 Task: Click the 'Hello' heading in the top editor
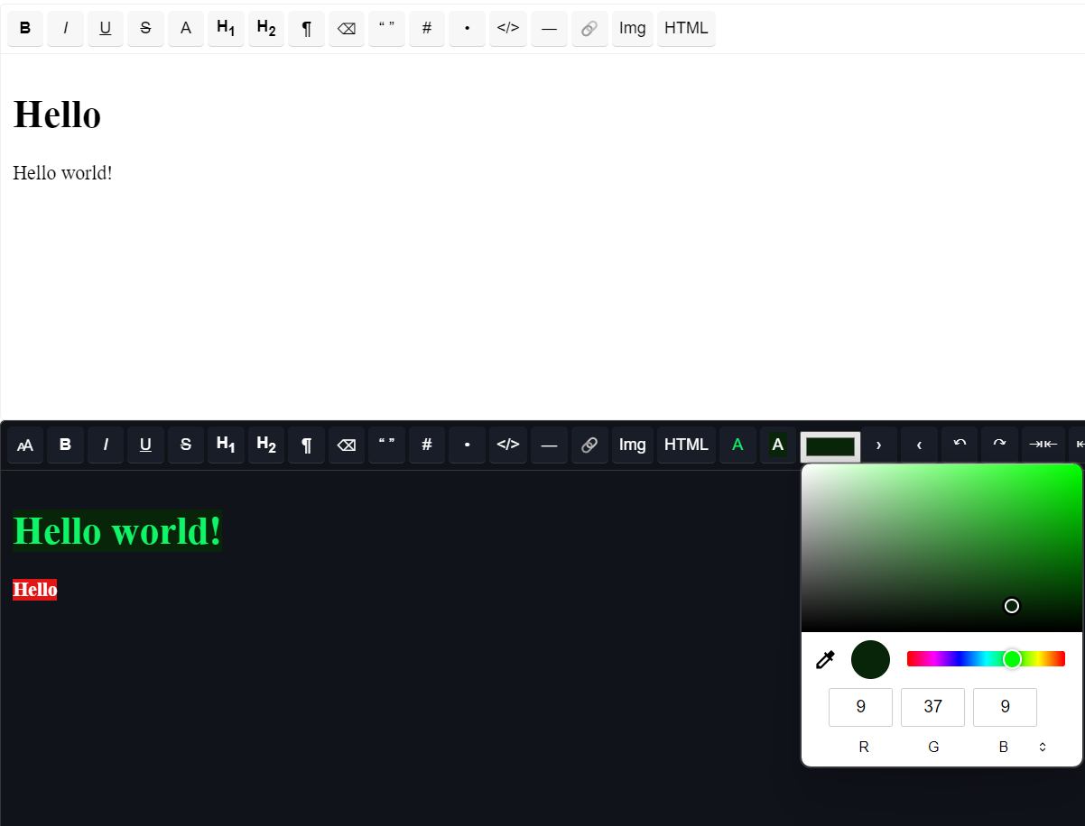(57, 115)
